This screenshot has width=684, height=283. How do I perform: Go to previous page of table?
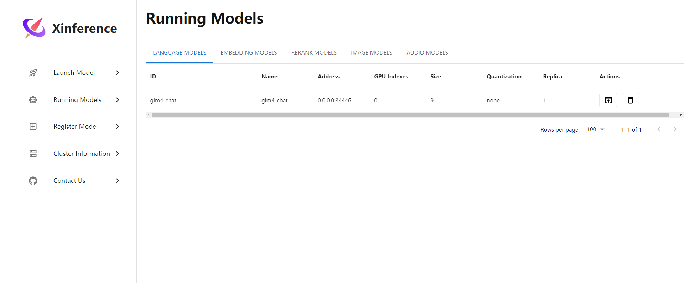click(659, 129)
